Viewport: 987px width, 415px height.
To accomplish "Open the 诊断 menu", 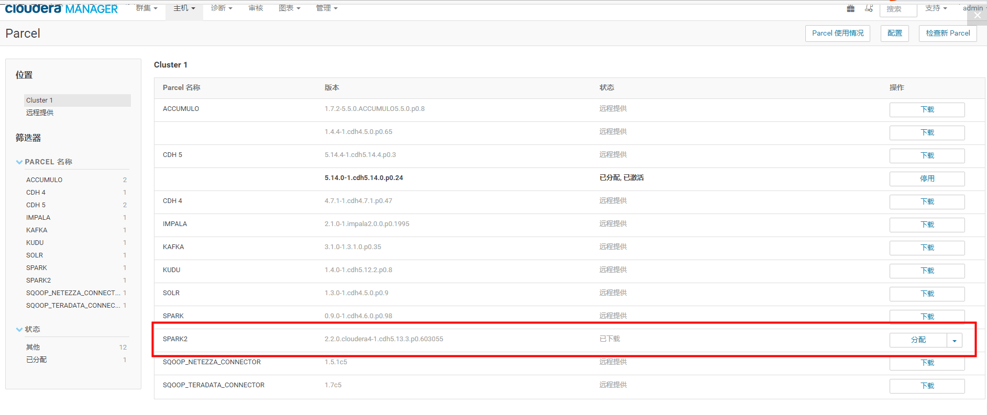I will 221,8.
